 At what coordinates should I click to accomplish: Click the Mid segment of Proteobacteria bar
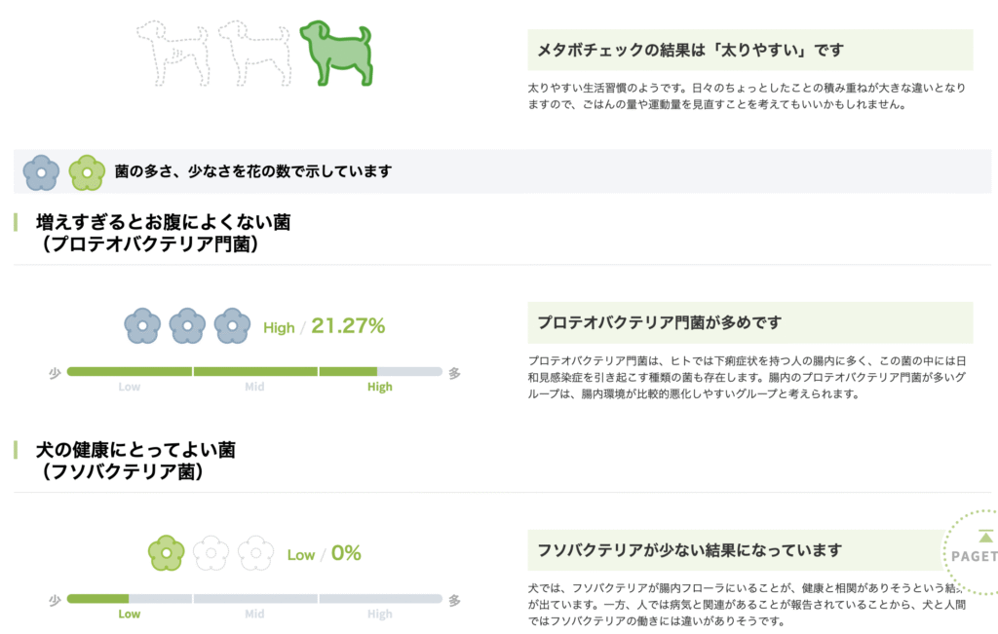(254, 371)
